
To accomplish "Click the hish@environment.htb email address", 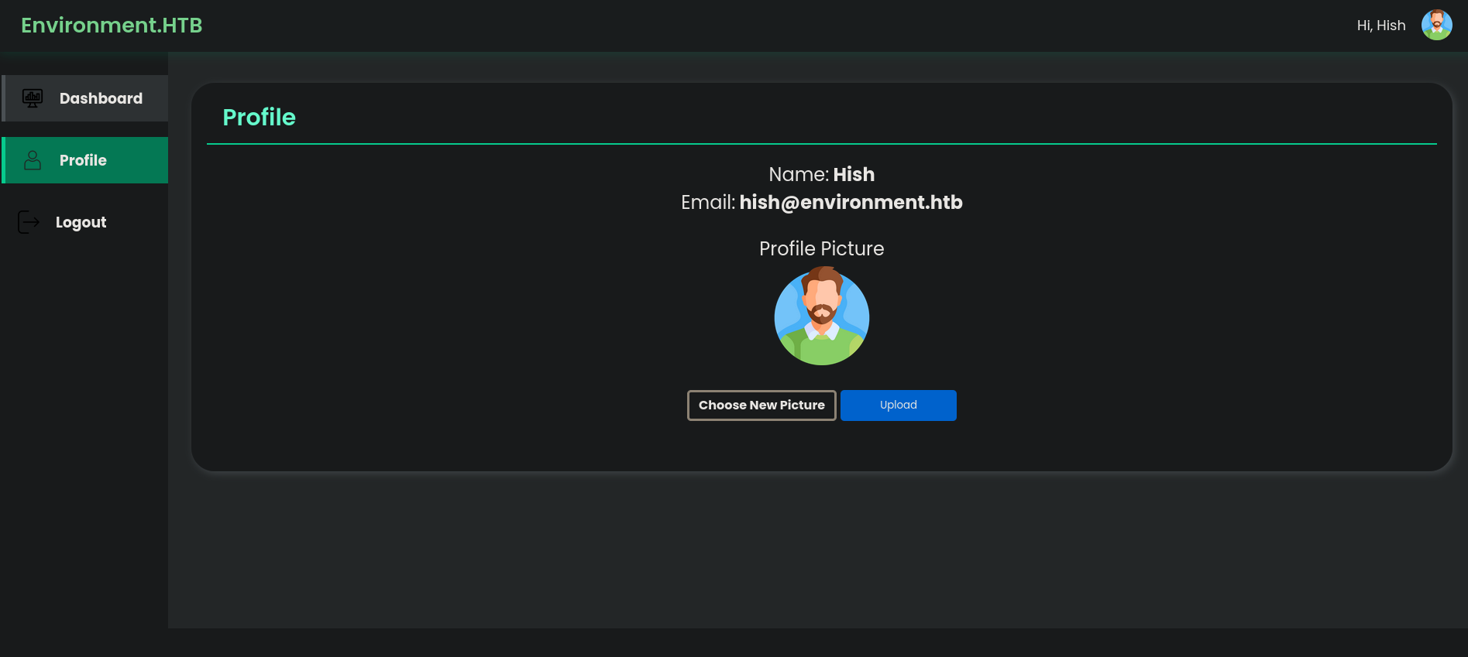I will [851, 202].
